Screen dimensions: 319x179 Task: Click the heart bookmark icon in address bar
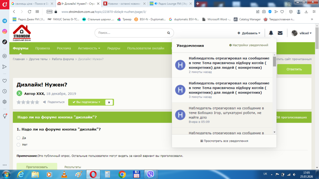tap(282, 12)
